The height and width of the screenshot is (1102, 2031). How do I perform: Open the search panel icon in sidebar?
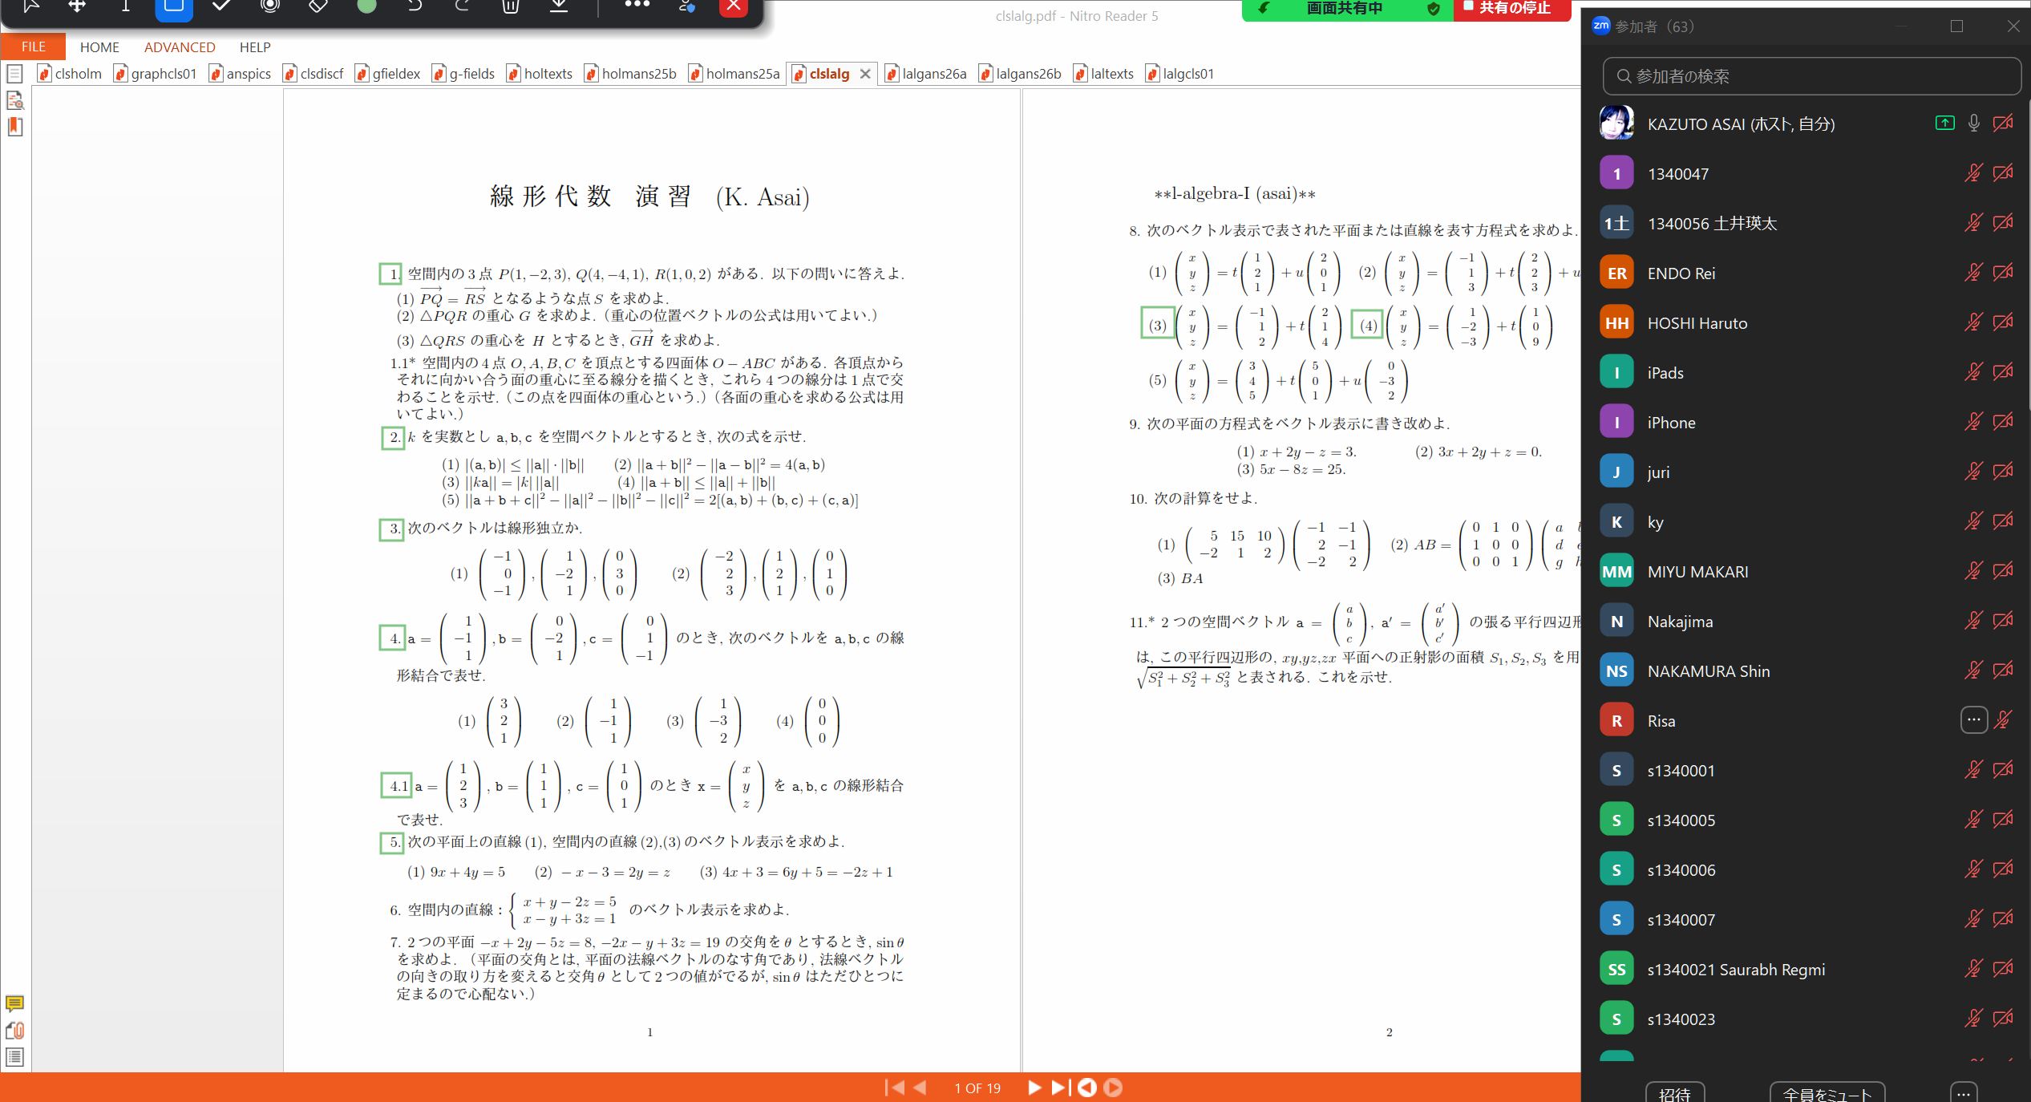14,100
